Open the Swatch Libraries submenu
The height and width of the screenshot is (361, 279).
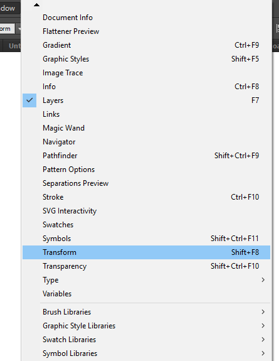coord(146,340)
